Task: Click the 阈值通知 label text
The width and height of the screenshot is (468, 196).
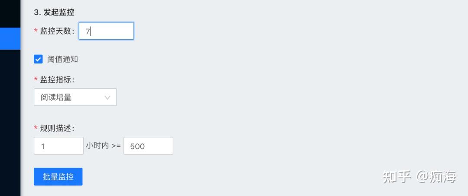Action: [x=62, y=59]
